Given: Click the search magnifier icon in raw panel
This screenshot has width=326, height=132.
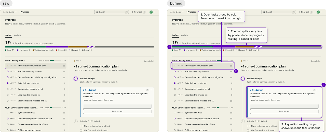Looking at the screenshot, I should coord(97,12).
